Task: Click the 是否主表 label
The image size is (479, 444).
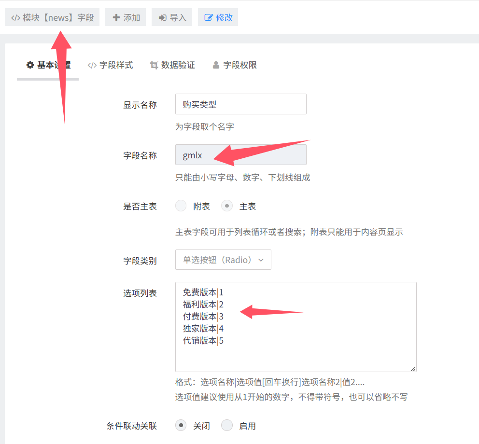Action: (x=140, y=207)
